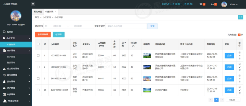The image size is (246, 106).
Task: Click the 小区管理 building icon
Action: click(4, 38)
